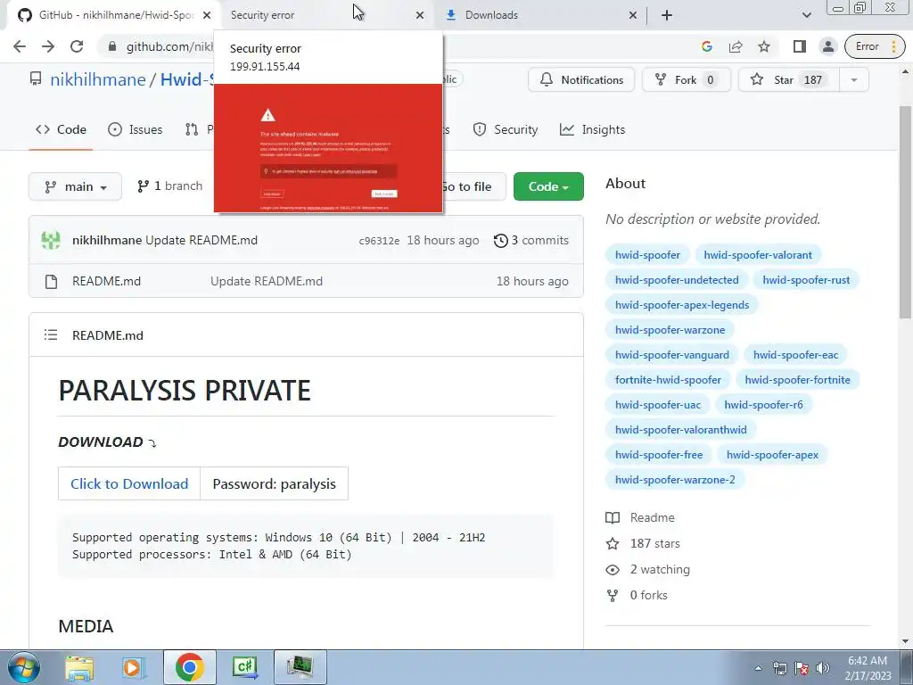This screenshot has height=685, width=913.
Task: Open commit hash c96312e
Action: 379,241
